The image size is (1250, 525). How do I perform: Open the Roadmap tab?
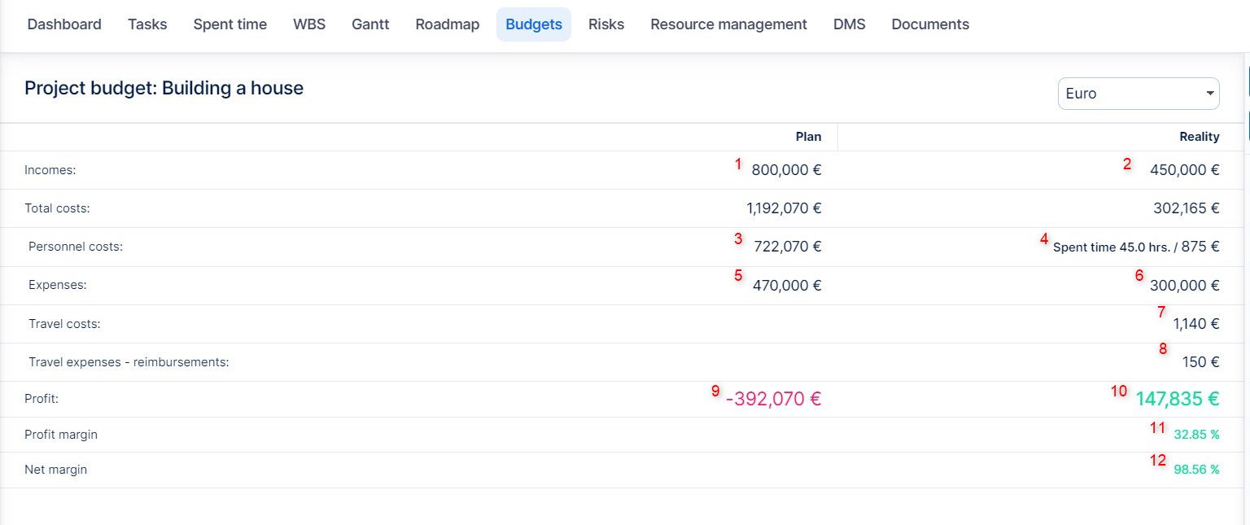[x=448, y=24]
